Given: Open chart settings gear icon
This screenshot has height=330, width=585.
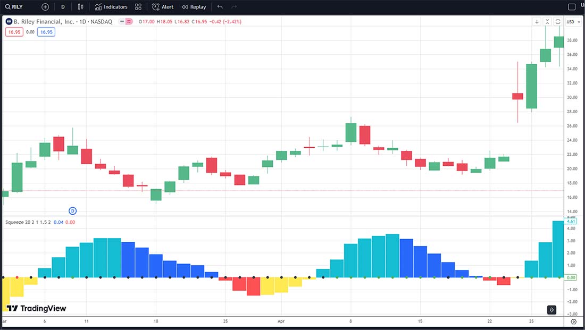Looking at the screenshot, I should coord(574,321).
